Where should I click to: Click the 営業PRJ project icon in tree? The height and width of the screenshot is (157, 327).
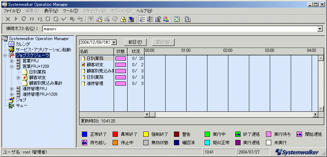pos(18,61)
